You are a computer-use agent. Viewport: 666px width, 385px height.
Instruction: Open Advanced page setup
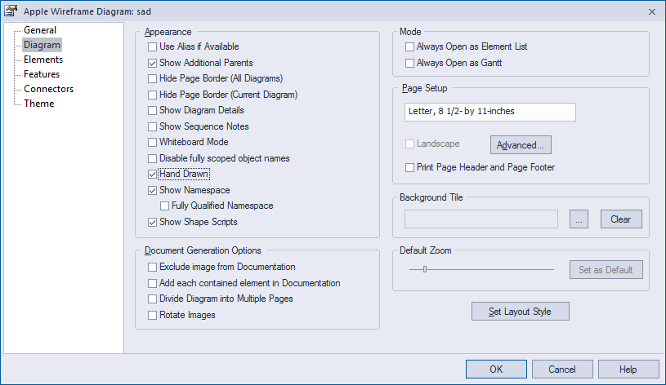tap(521, 145)
